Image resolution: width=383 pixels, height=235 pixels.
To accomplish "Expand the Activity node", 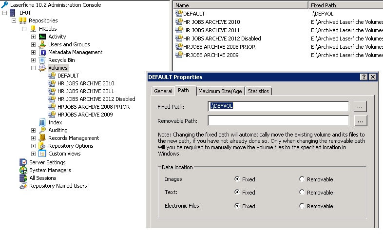I will tap(34, 37).
